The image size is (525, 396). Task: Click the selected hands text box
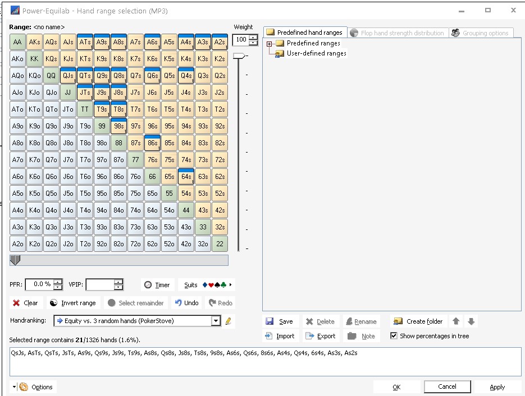pyautogui.click(x=265, y=362)
